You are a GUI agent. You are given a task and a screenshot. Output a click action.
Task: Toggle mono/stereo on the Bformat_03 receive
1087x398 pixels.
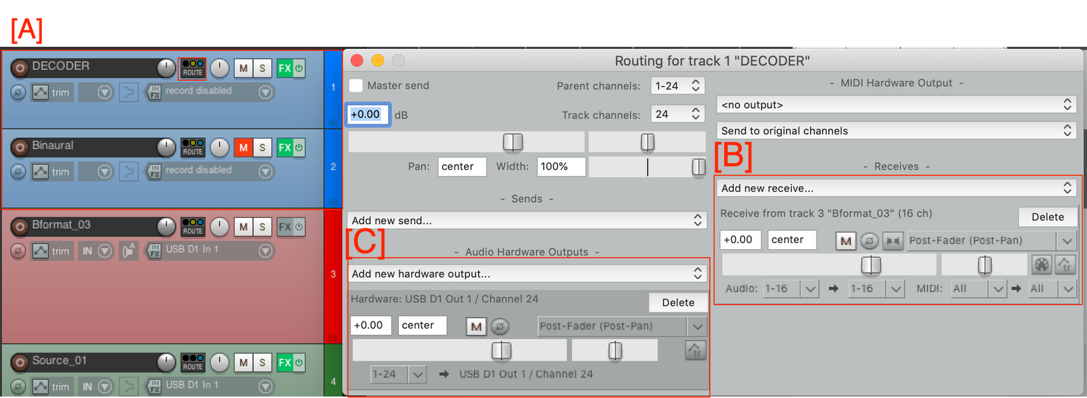(x=892, y=241)
